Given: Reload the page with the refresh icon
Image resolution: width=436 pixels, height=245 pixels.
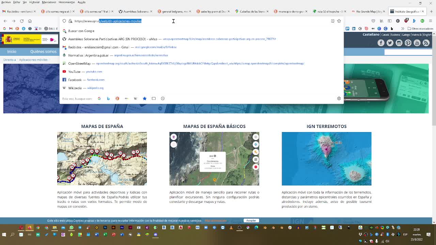Looking at the screenshot, I should (22, 21).
